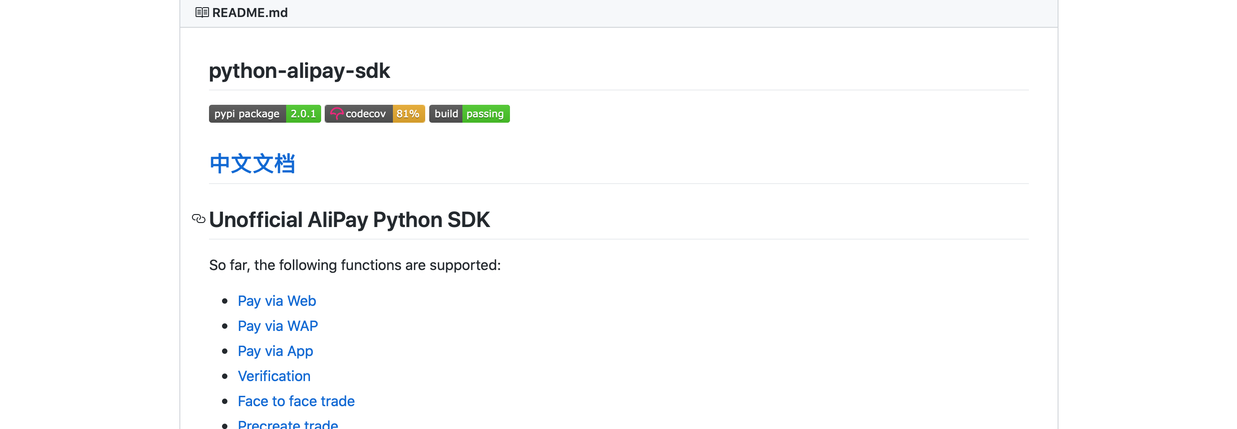Open the Verification link
Viewport: 1237px width, 429px height.
[274, 376]
